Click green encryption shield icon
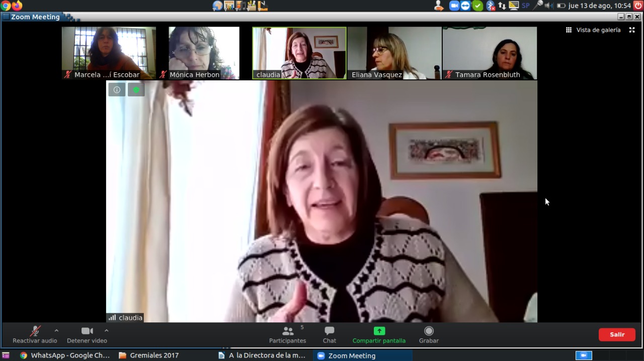Viewport: 644px width, 361px height. 136,90
